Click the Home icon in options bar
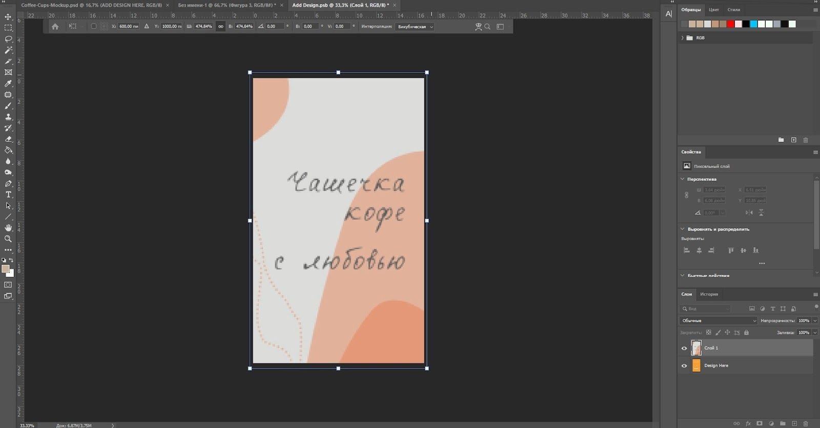Screen dimensions: 820x428 [55, 26]
